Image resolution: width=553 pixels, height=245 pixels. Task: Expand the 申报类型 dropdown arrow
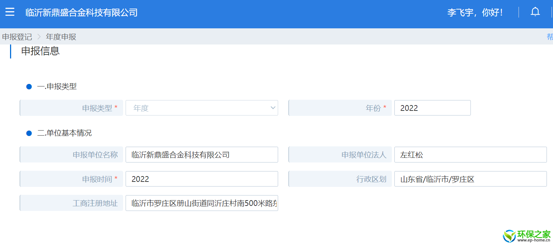coord(273,108)
